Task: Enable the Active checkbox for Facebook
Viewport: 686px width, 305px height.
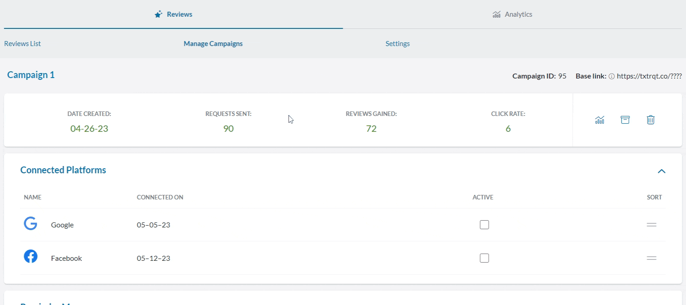Action: click(484, 258)
